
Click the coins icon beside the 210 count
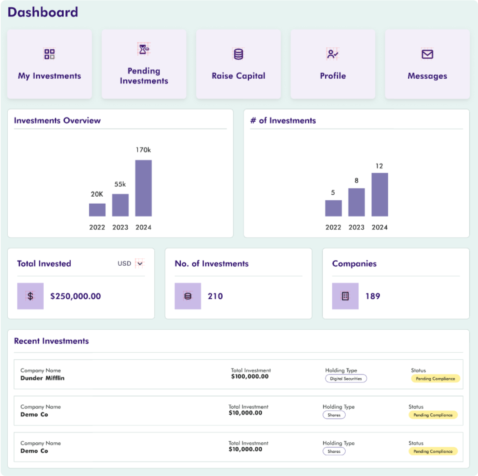click(187, 296)
